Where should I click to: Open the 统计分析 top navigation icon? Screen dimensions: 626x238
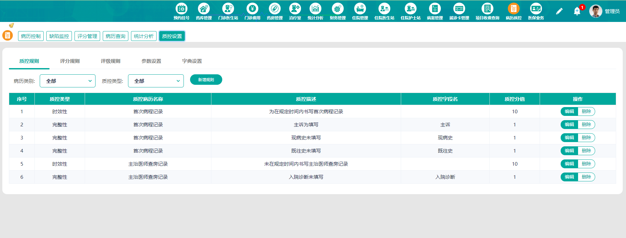coord(315,9)
